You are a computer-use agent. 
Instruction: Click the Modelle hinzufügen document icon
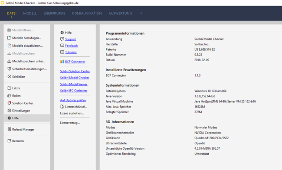coord(9,38)
